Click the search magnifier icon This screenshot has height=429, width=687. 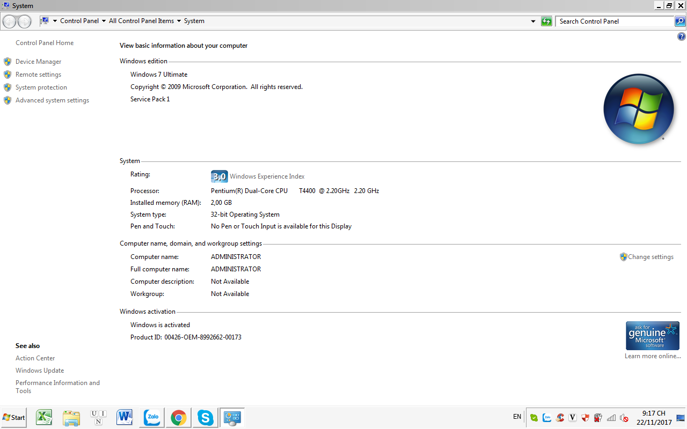pos(680,21)
